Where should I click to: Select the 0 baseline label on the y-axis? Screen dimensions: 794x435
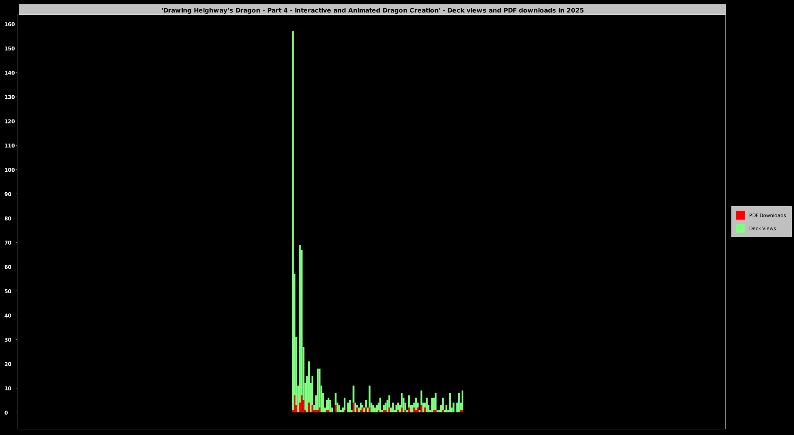tap(6, 412)
